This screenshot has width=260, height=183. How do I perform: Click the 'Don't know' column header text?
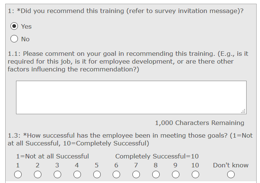click(231, 165)
